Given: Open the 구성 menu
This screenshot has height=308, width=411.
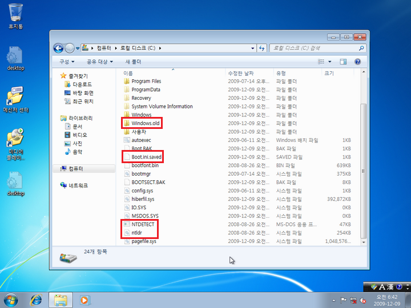Looking at the screenshot, I should pyautogui.click(x=67, y=62).
